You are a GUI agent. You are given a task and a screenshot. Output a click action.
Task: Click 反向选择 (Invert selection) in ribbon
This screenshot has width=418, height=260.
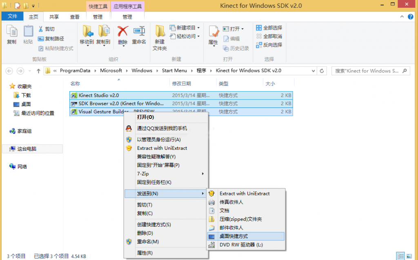tap(269, 45)
